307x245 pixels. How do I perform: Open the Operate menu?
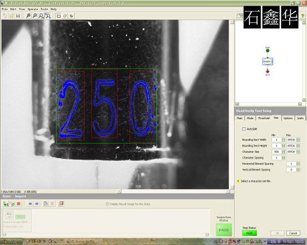click(x=33, y=9)
